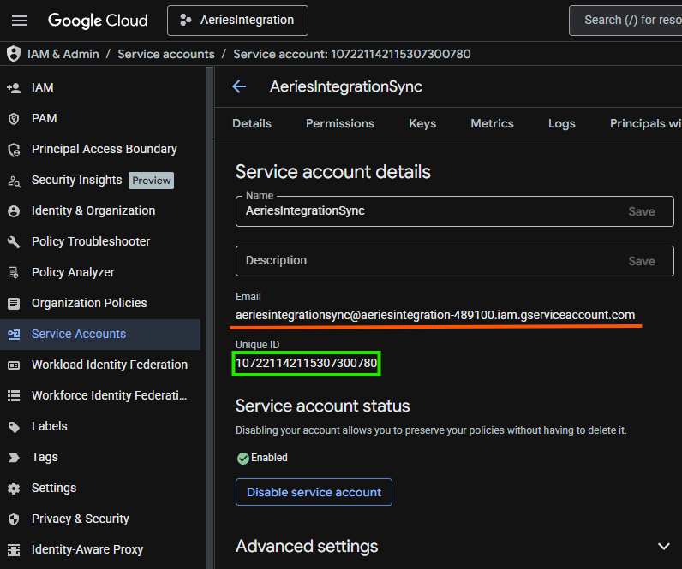
Task: Go to IAM & Admin breadcrumb
Action: [63, 54]
